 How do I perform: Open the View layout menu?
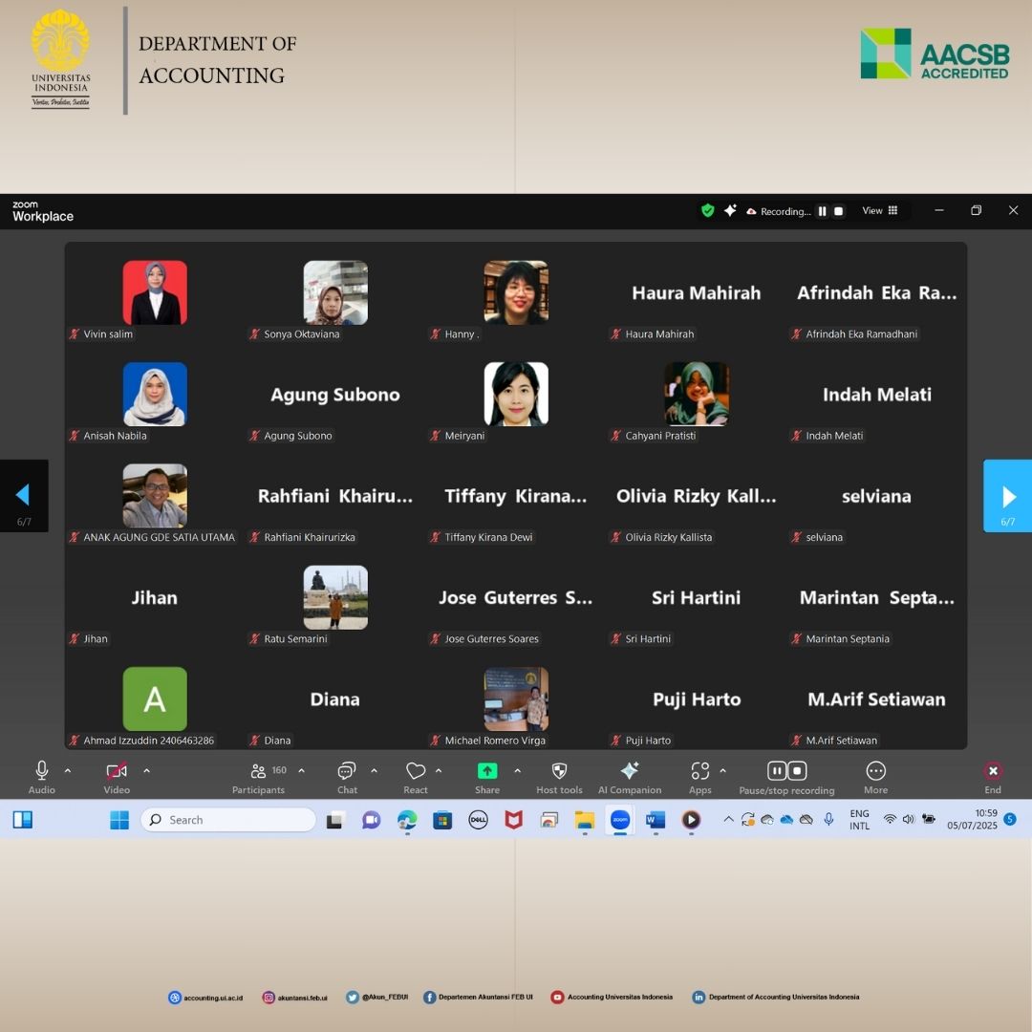[x=879, y=211]
